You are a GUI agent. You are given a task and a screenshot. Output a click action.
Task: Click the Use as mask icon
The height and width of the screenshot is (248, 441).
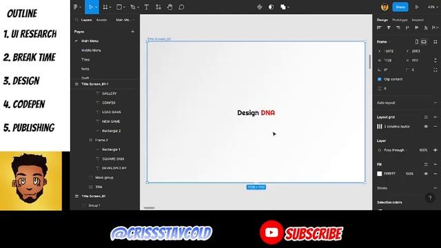[x=271, y=7]
